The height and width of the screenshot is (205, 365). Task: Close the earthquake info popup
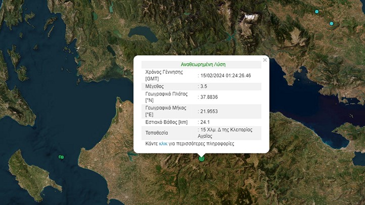coord(265,60)
